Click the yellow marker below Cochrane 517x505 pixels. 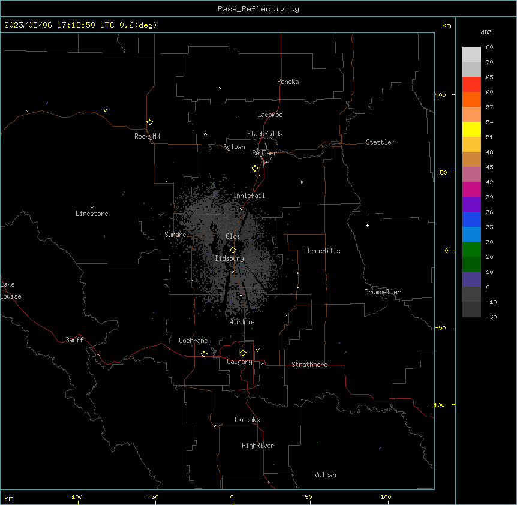(204, 354)
